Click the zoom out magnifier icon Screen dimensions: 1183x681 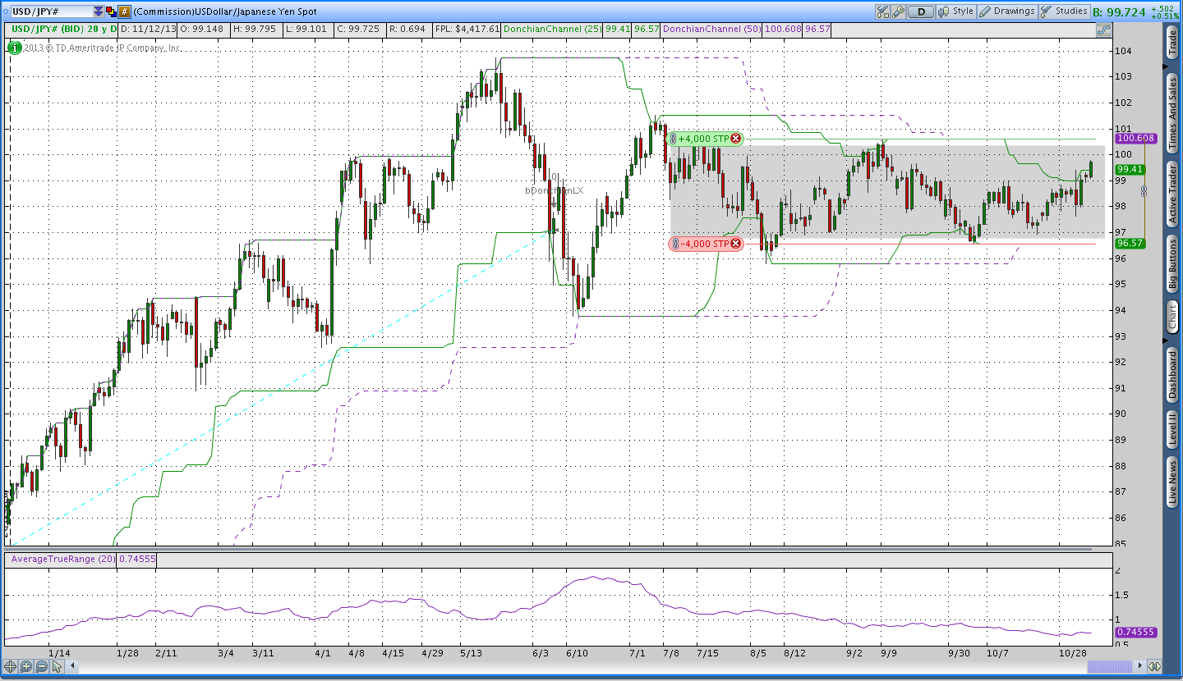tap(41, 666)
